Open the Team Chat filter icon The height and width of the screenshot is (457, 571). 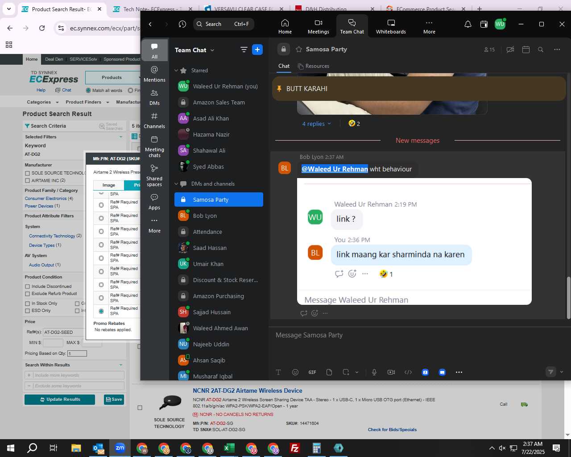(x=244, y=50)
